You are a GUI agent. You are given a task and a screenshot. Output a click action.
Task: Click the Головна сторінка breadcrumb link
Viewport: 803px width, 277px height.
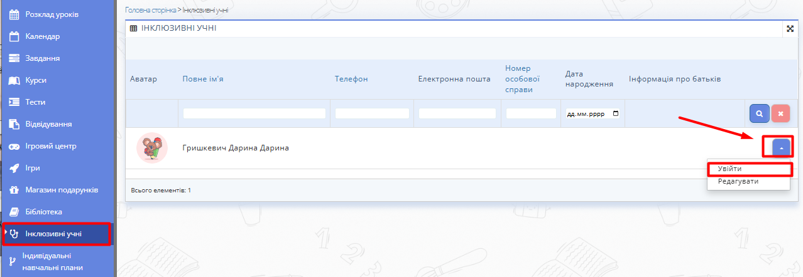pos(151,11)
